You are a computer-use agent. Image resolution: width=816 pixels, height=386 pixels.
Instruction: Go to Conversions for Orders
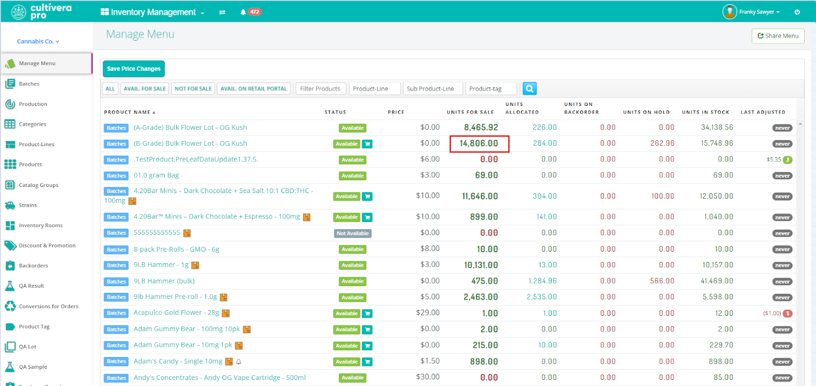pyautogui.click(x=48, y=306)
